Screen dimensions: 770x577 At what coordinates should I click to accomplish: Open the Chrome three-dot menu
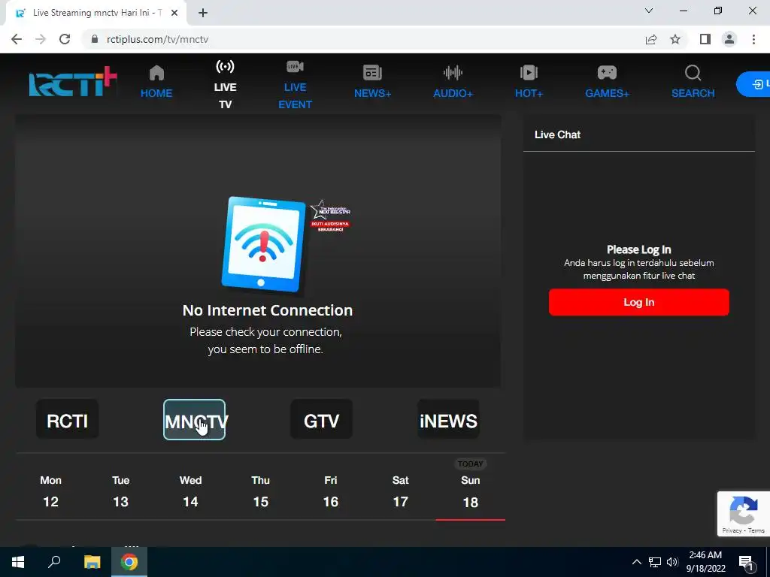[x=753, y=39]
